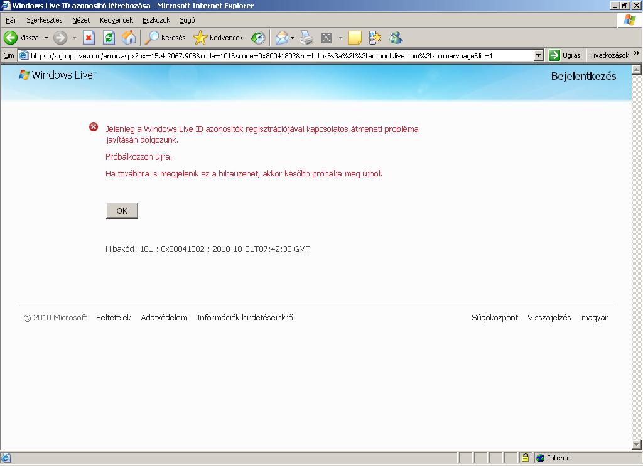Open the Feltételek link
Viewport: 643px width, 466px height.
(113, 318)
